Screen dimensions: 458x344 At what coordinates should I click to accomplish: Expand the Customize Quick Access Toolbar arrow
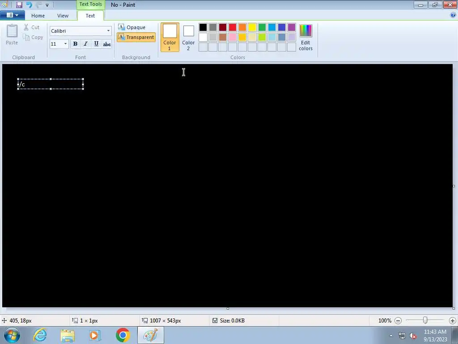(x=47, y=5)
